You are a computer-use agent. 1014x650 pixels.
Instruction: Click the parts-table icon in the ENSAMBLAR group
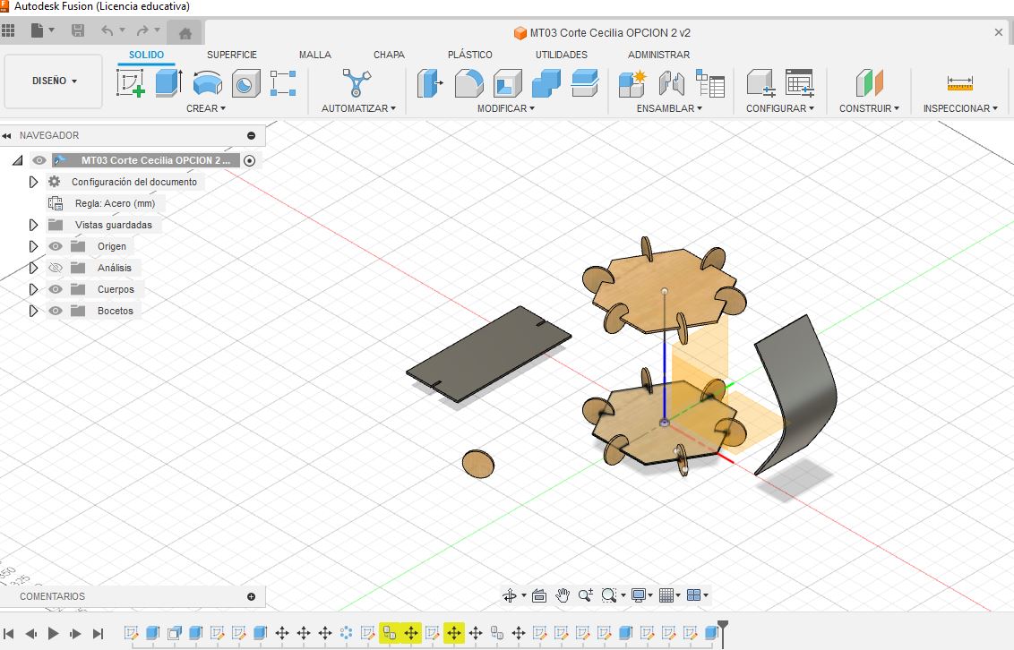tap(710, 83)
